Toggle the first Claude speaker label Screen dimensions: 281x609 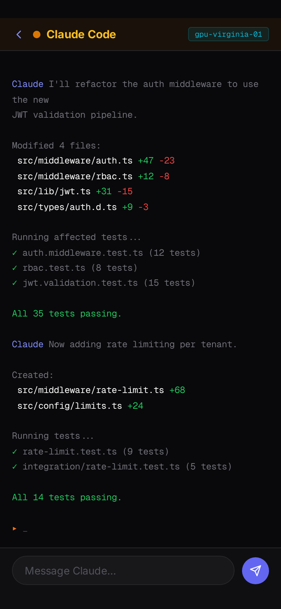click(27, 84)
